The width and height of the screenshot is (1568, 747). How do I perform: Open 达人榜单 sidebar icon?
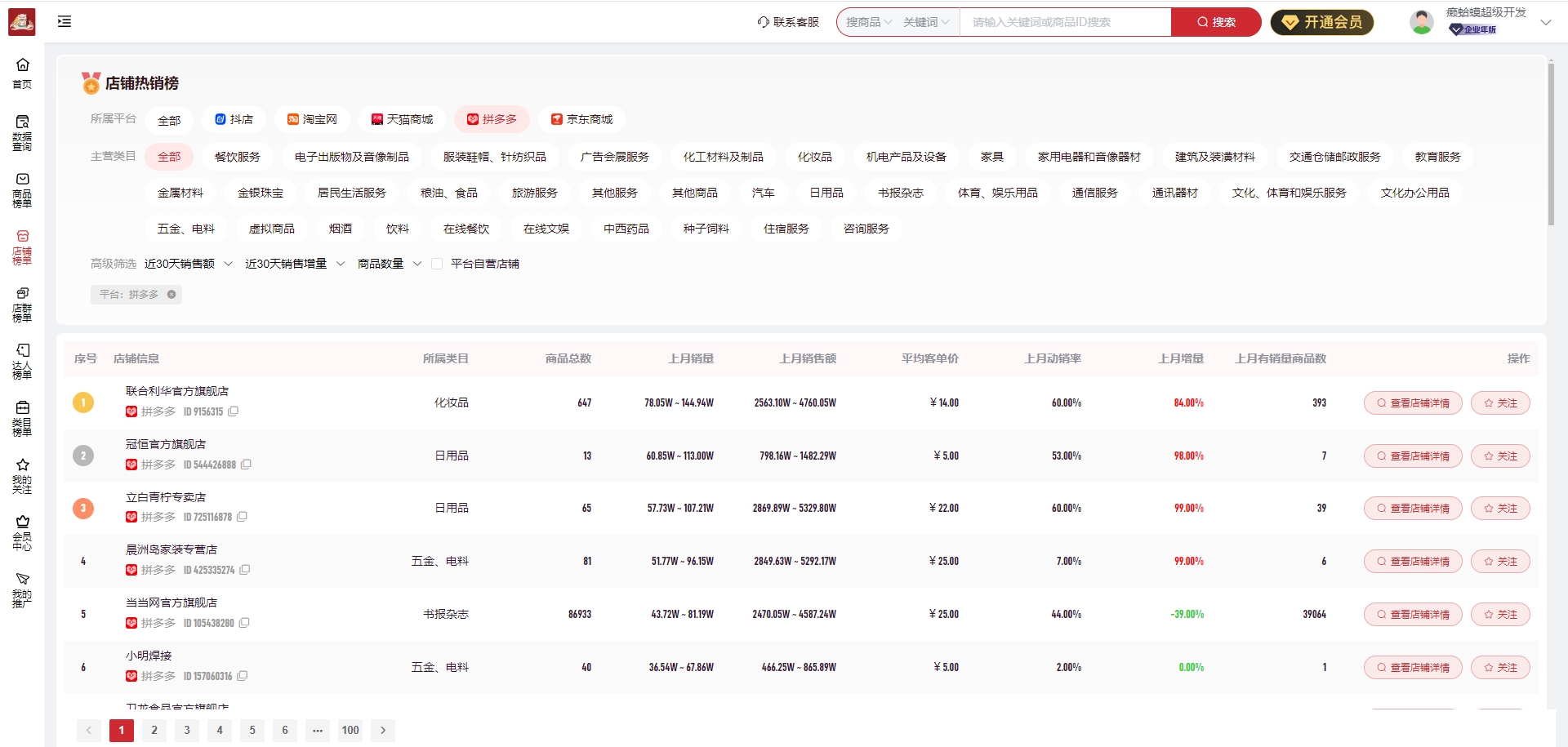(22, 360)
